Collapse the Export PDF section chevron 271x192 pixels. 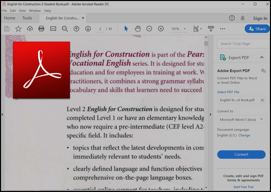[262, 57]
